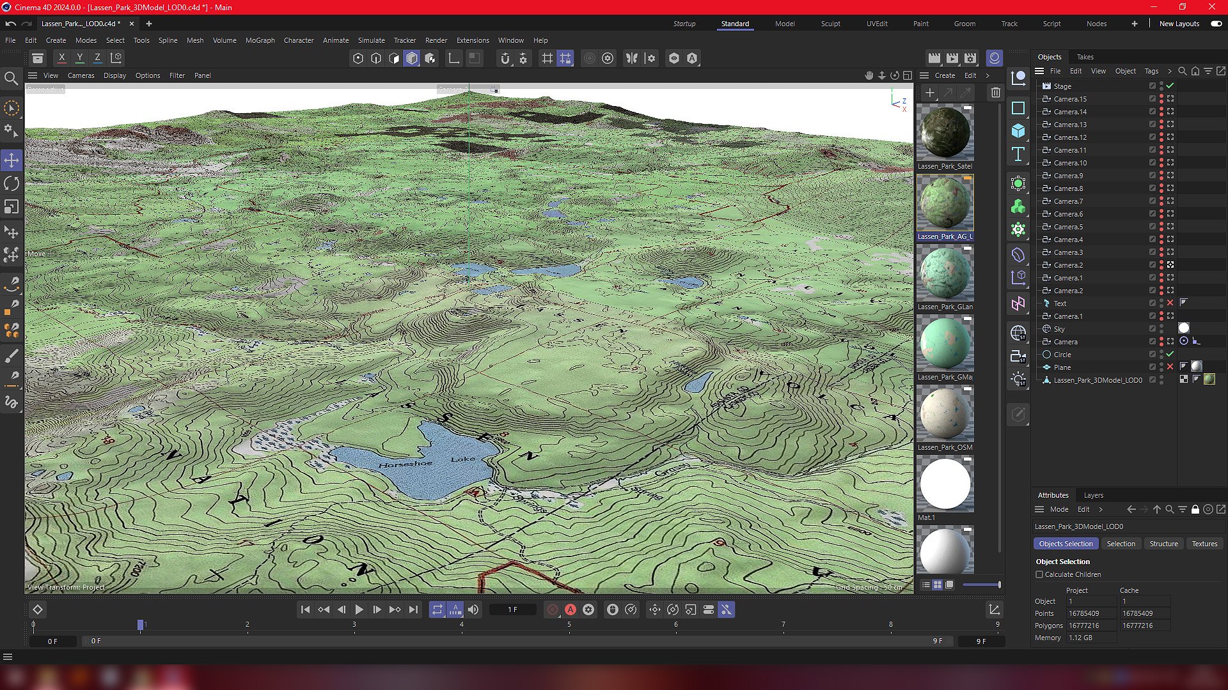Open viewport Filter menu
The width and height of the screenshot is (1228, 690).
click(x=177, y=75)
